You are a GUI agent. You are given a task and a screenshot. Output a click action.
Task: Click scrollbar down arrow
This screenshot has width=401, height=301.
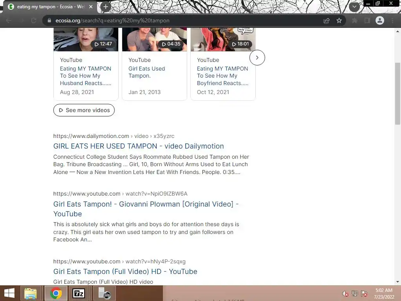(x=397, y=282)
